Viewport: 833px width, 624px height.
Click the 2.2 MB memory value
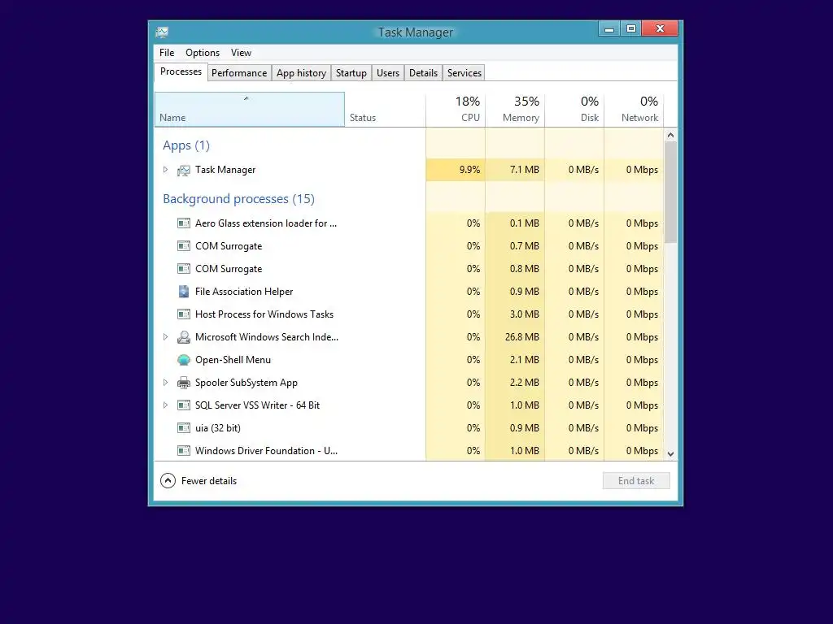[x=525, y=383]
